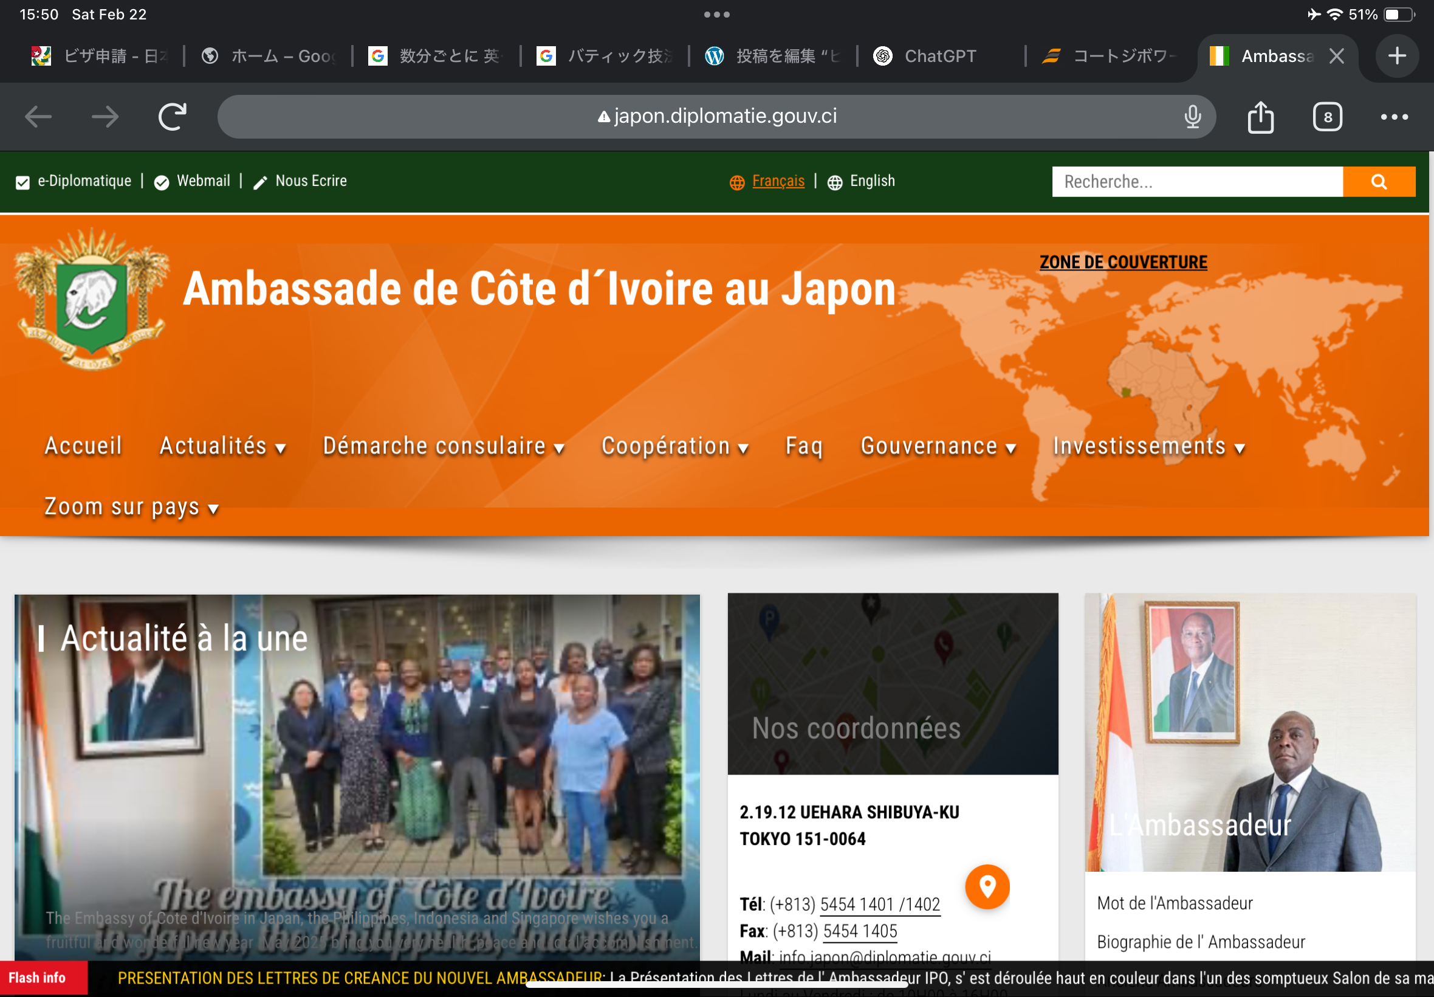
Task: Click the Webmail check circle icon
Action: point(162,182)
